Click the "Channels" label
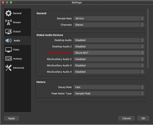The width and height of the screenshot is (153, 125). click(x=66, y=25)
